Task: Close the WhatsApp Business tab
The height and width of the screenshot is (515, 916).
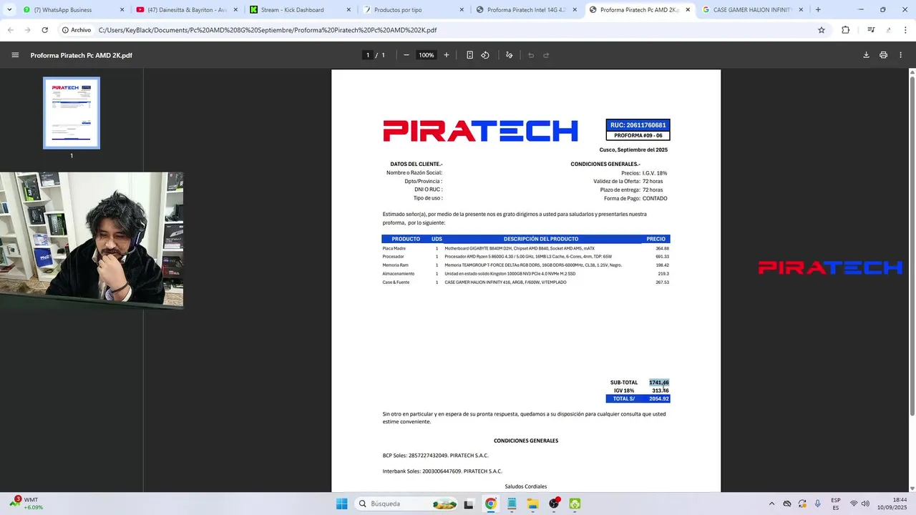Action: [122, 10]
